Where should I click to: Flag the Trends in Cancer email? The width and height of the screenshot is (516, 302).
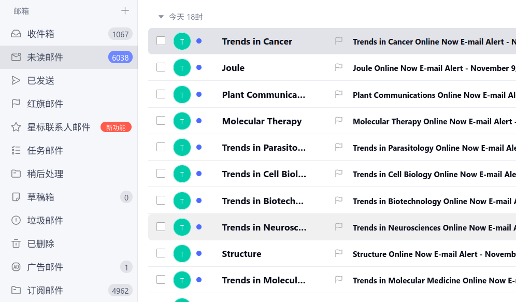339,41
